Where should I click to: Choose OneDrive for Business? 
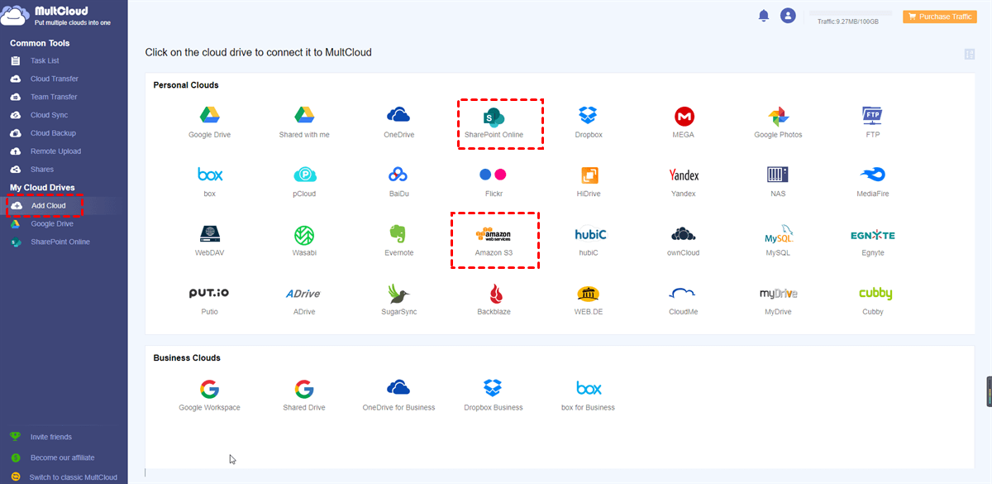pos(399,395)
